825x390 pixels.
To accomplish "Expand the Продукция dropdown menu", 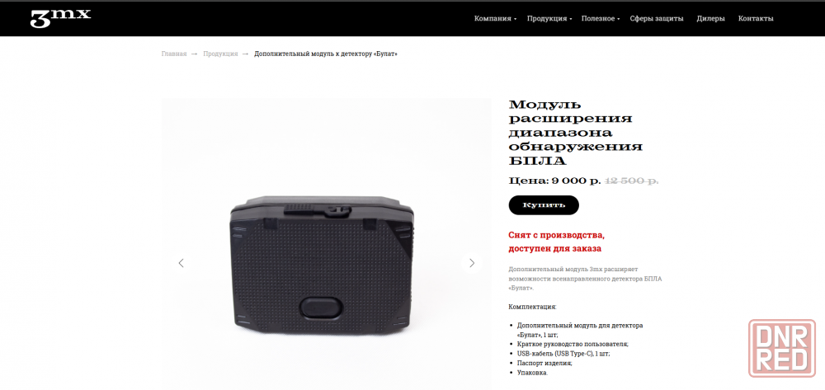I will 549,18.
